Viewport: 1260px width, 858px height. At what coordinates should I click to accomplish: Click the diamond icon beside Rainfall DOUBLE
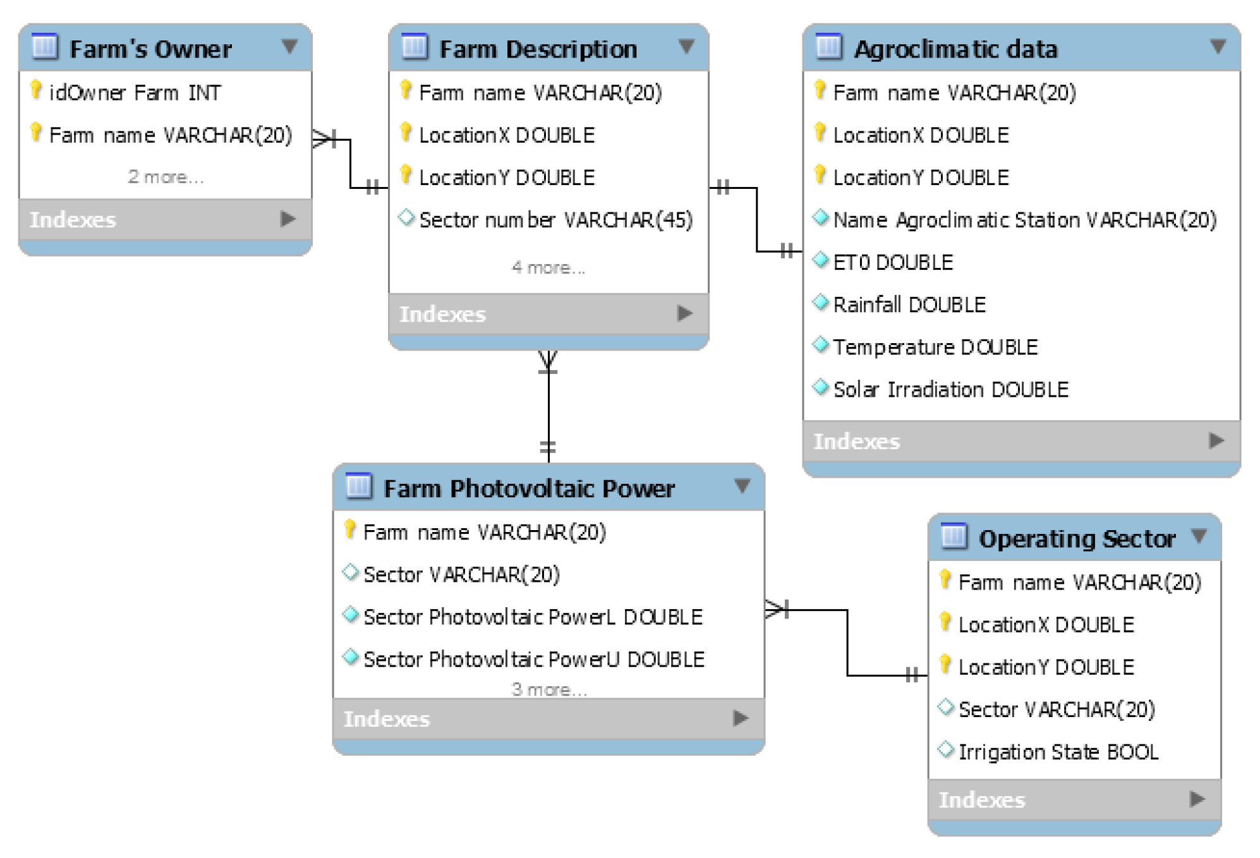pyautogui.click(x=821, y=302)
